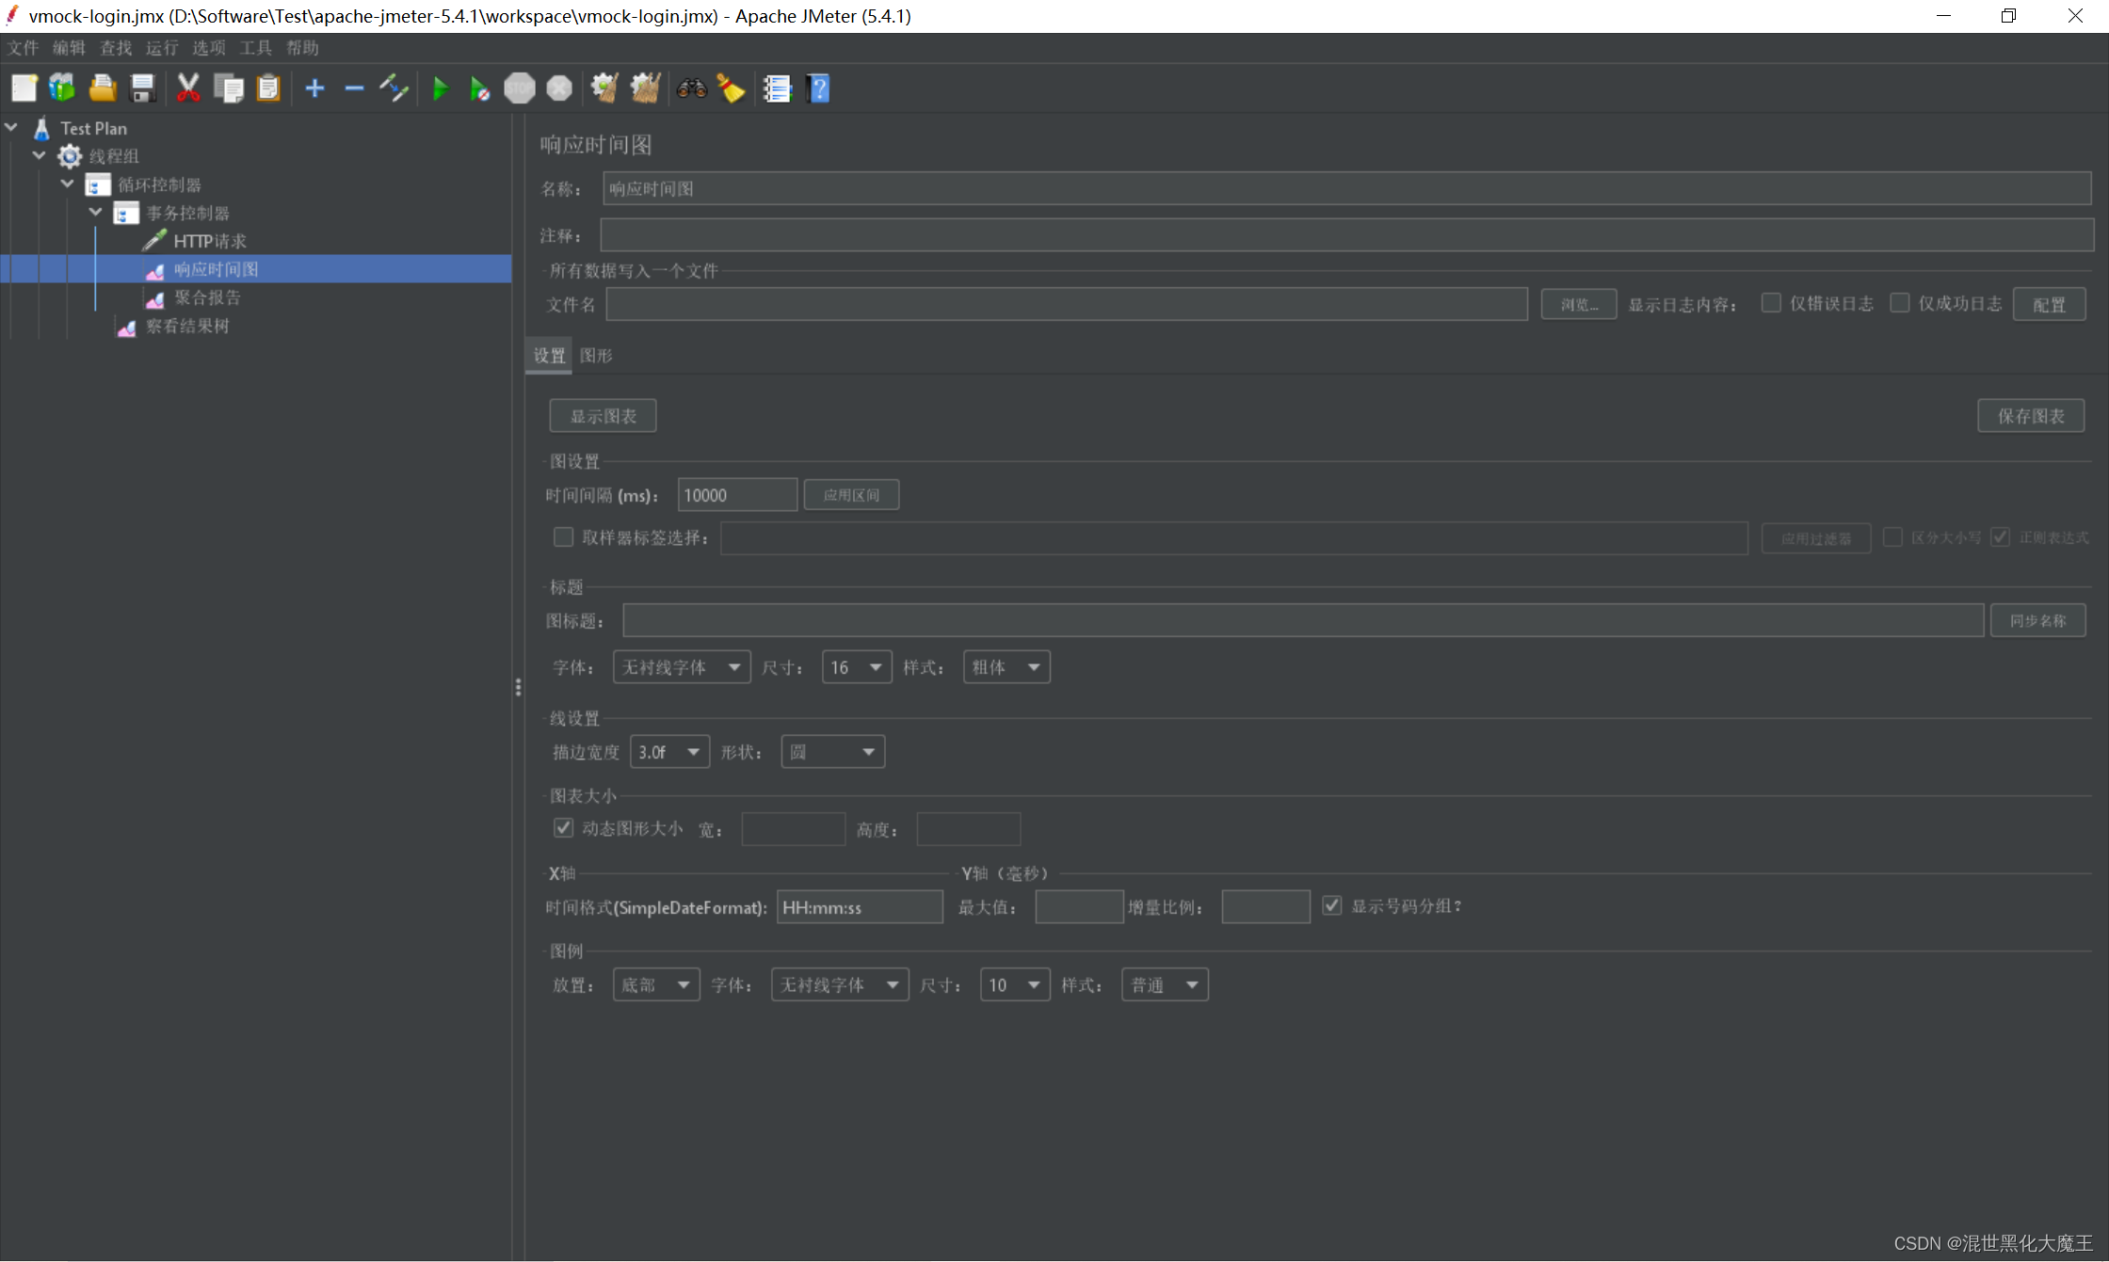Collapse the Test Plan tree node
Image resolution: width=2109 pixels, height=1262 pixels.
click(x=11, y=127)
